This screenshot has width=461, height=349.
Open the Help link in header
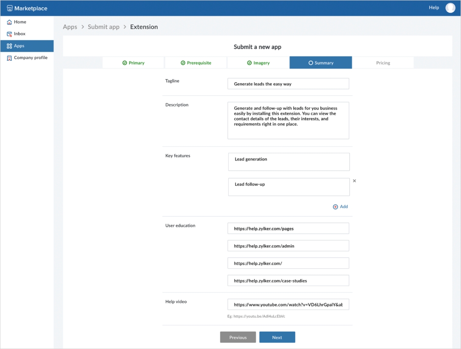coord(434,8)
